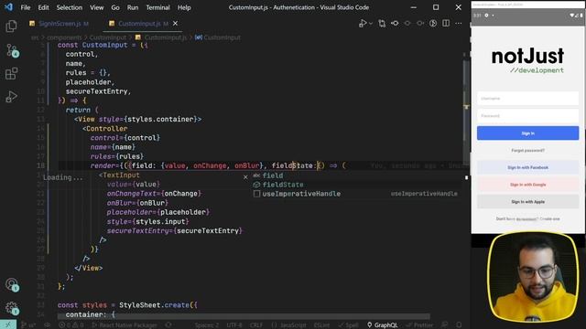Click the go to next change icon

(420, 24)
